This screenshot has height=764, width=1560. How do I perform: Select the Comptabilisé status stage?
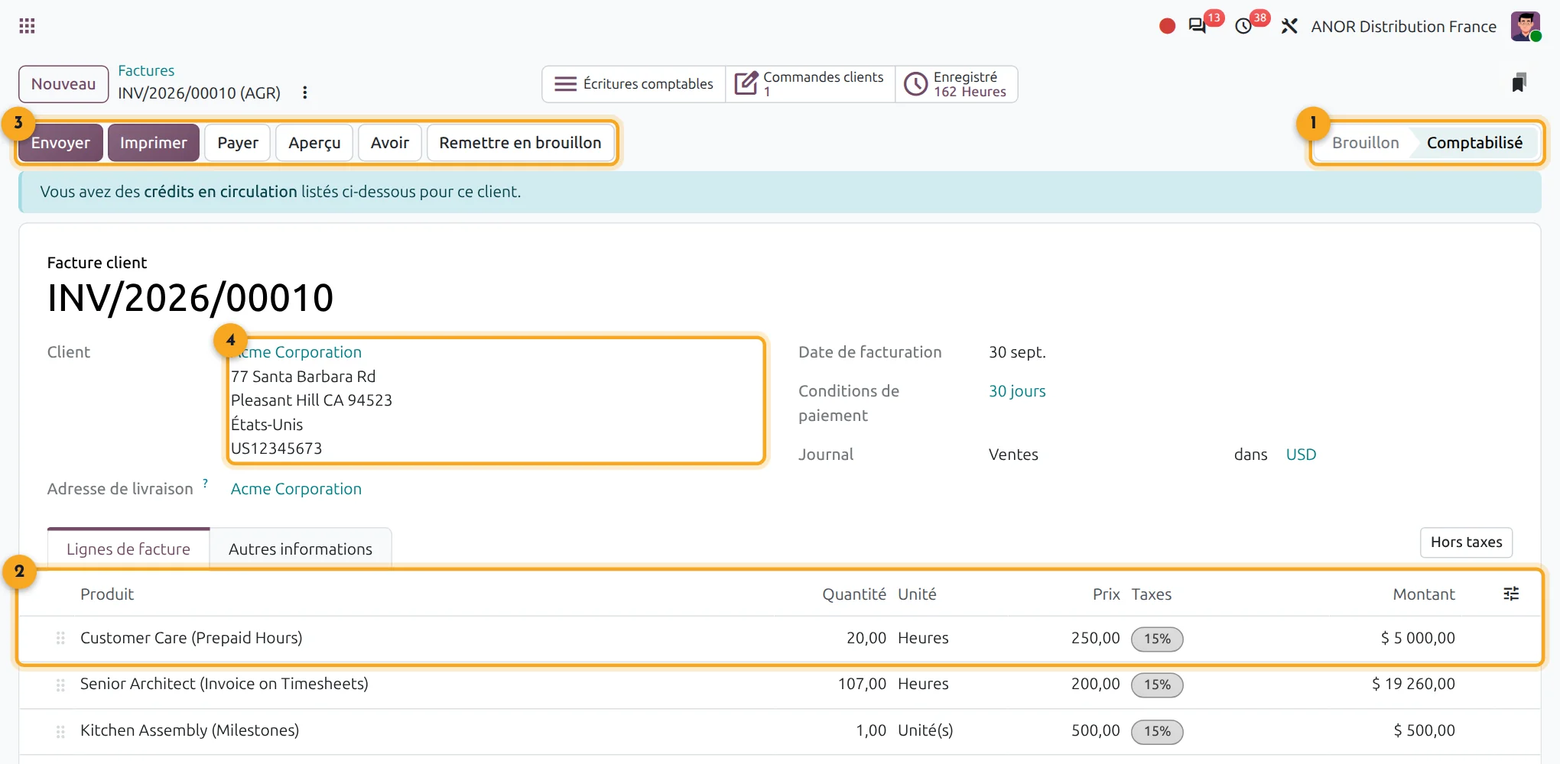click(1474, 143)
